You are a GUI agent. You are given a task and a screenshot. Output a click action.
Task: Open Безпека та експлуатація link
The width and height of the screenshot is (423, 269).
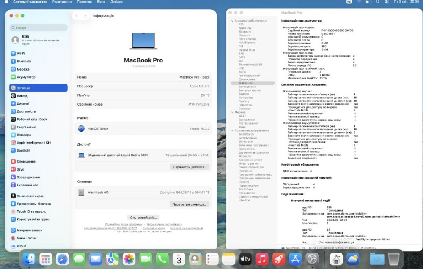[x=187, y=228]
